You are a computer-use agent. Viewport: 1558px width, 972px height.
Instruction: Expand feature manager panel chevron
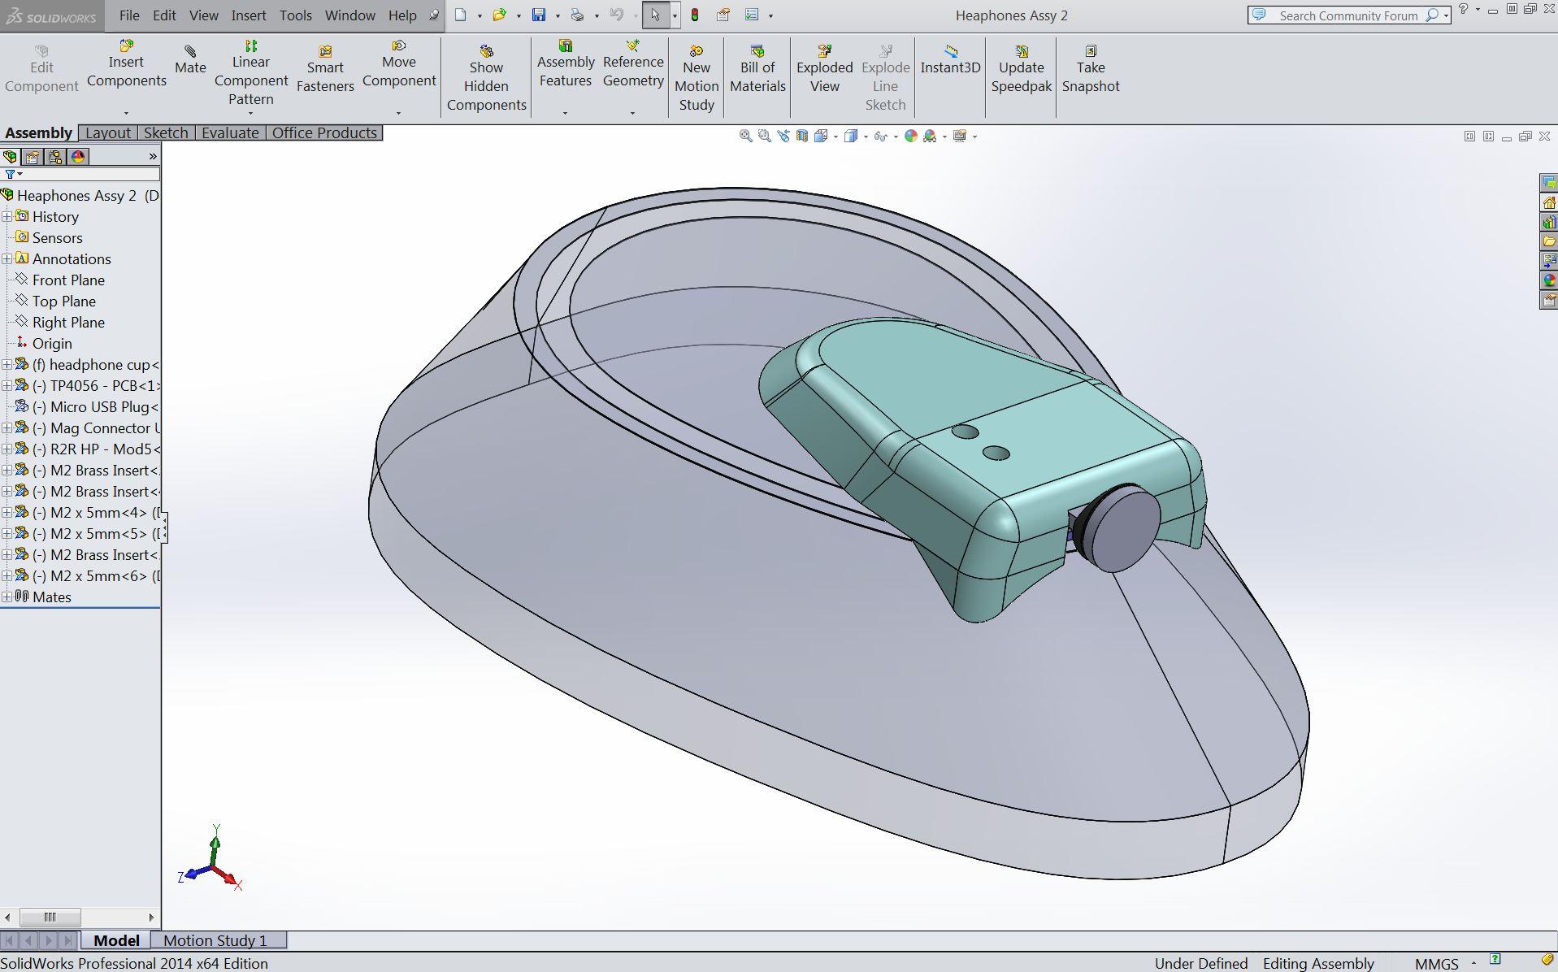(x=153, y=156)
